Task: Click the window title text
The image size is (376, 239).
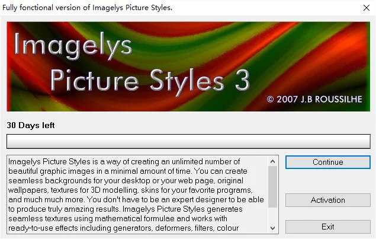Action: click(x=88, y=8)
